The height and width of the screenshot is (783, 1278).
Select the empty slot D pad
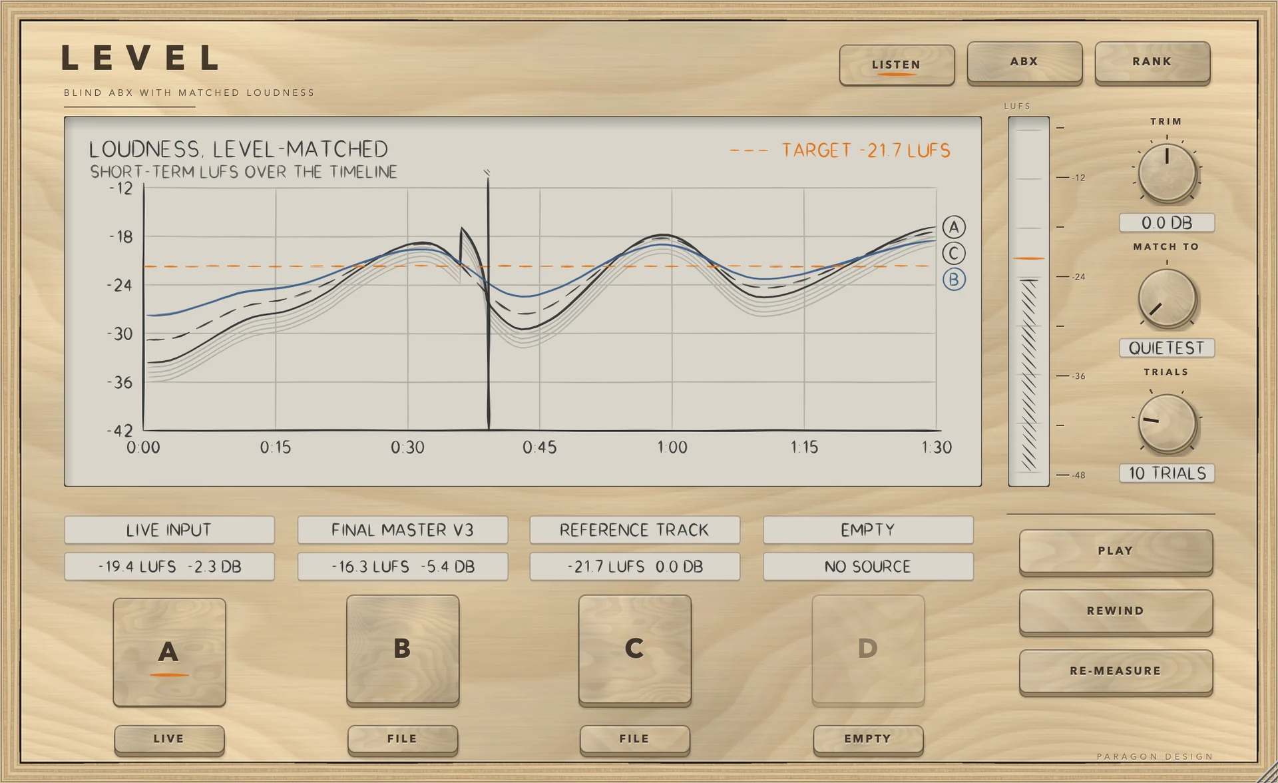click(x=868, y=649)
